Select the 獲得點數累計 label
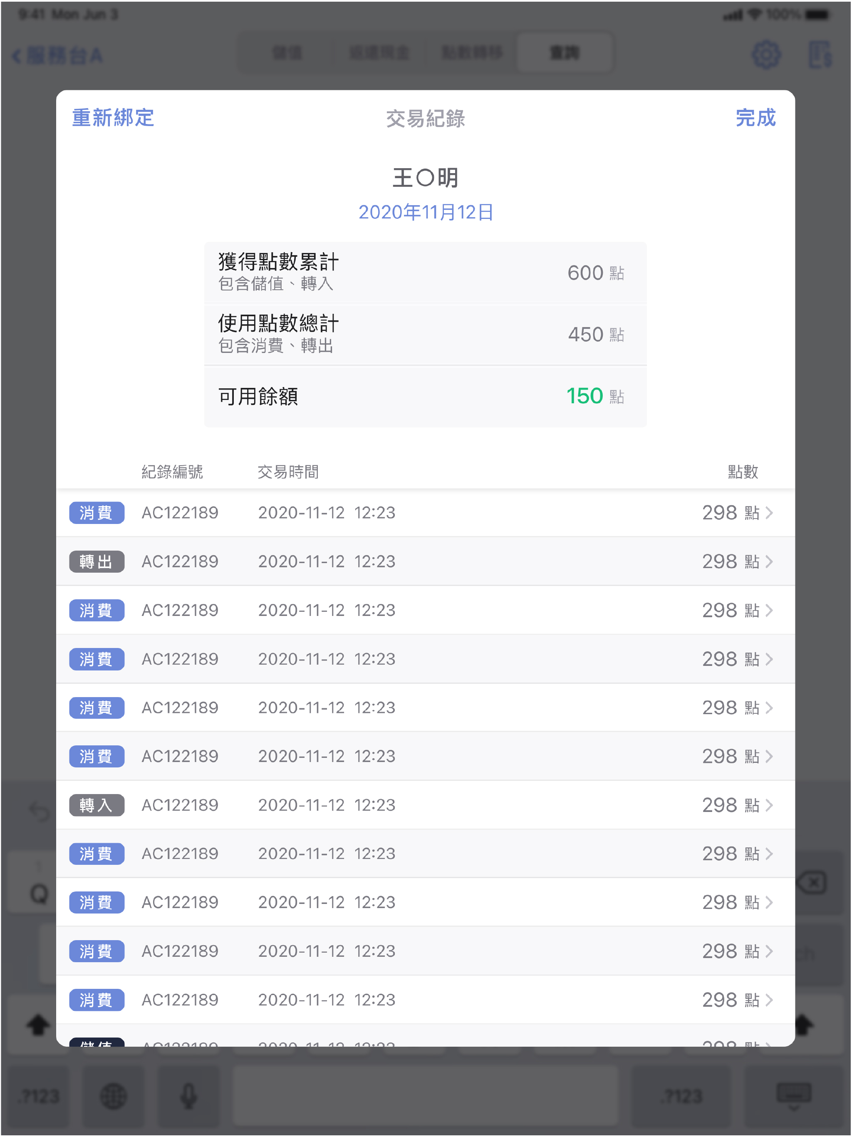 278,262
